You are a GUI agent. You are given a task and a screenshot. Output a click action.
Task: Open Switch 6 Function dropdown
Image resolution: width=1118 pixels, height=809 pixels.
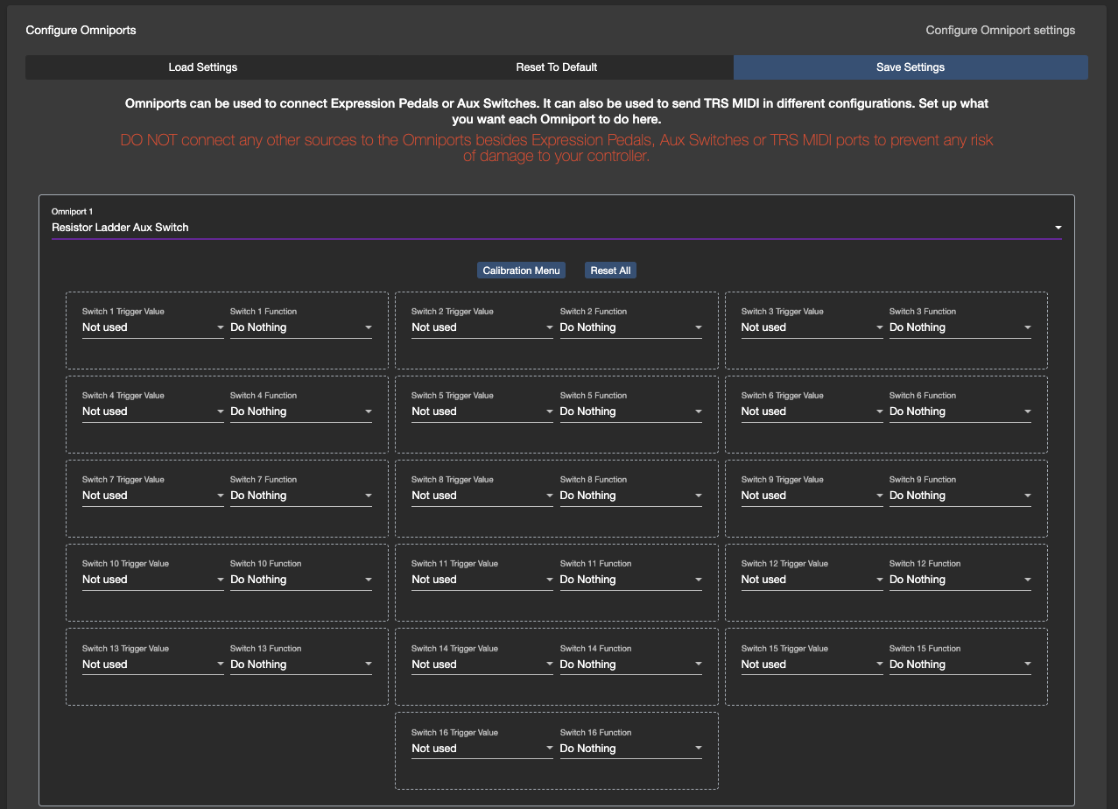tap(960, 412)
